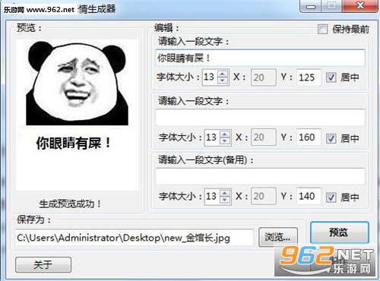Increase font size in backup text section
This screenshot has height=281, width=380.
(224, 194)
